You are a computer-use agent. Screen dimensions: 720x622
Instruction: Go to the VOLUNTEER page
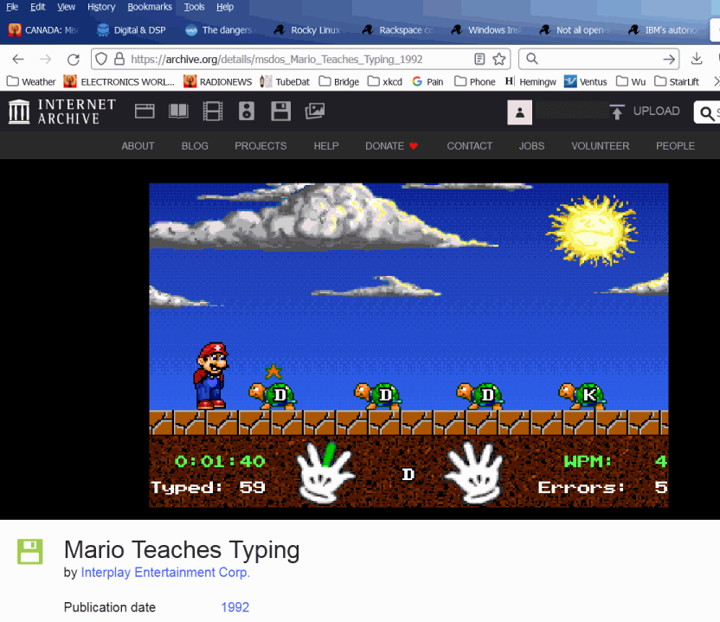(601, 146)
